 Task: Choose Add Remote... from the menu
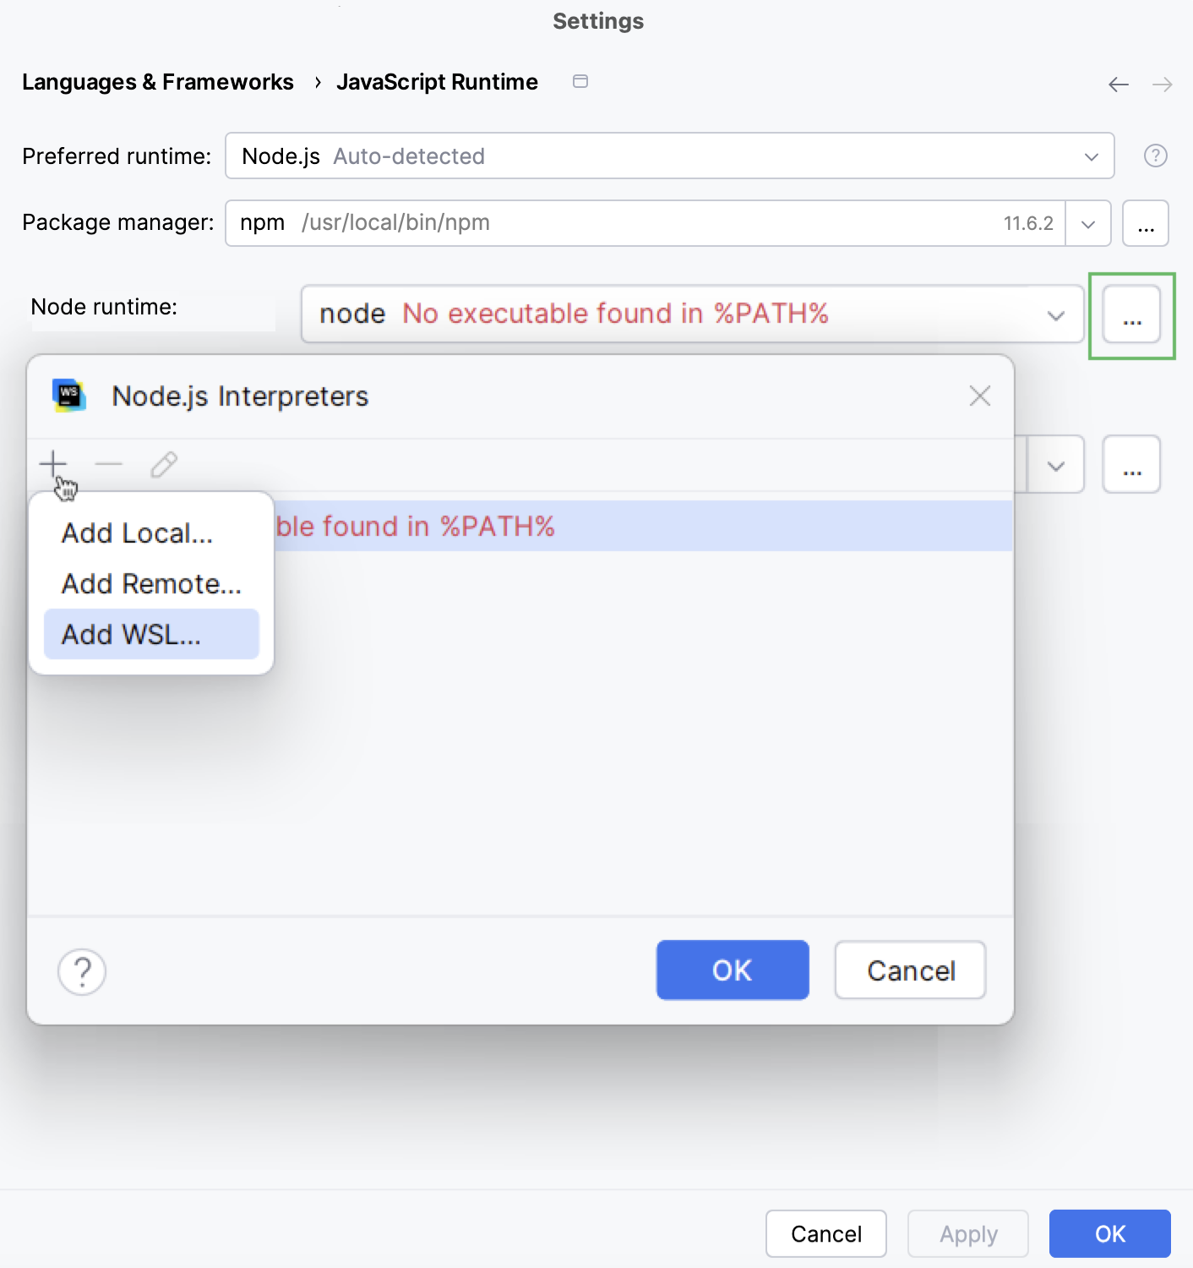coord(150,583)
